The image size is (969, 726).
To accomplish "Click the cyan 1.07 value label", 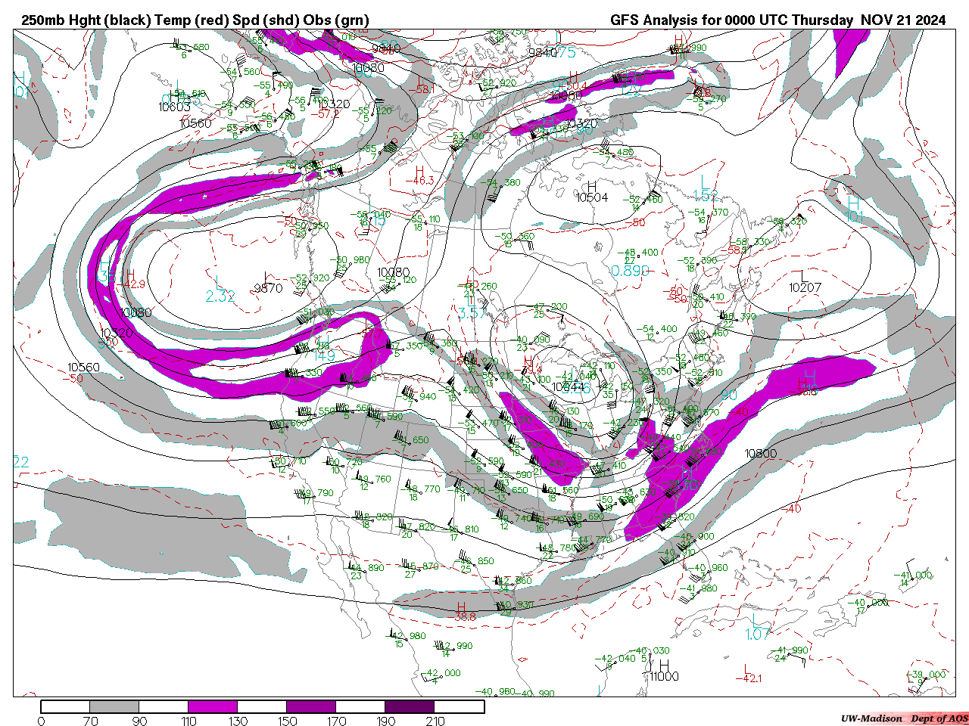I will (x=757, y=634).
